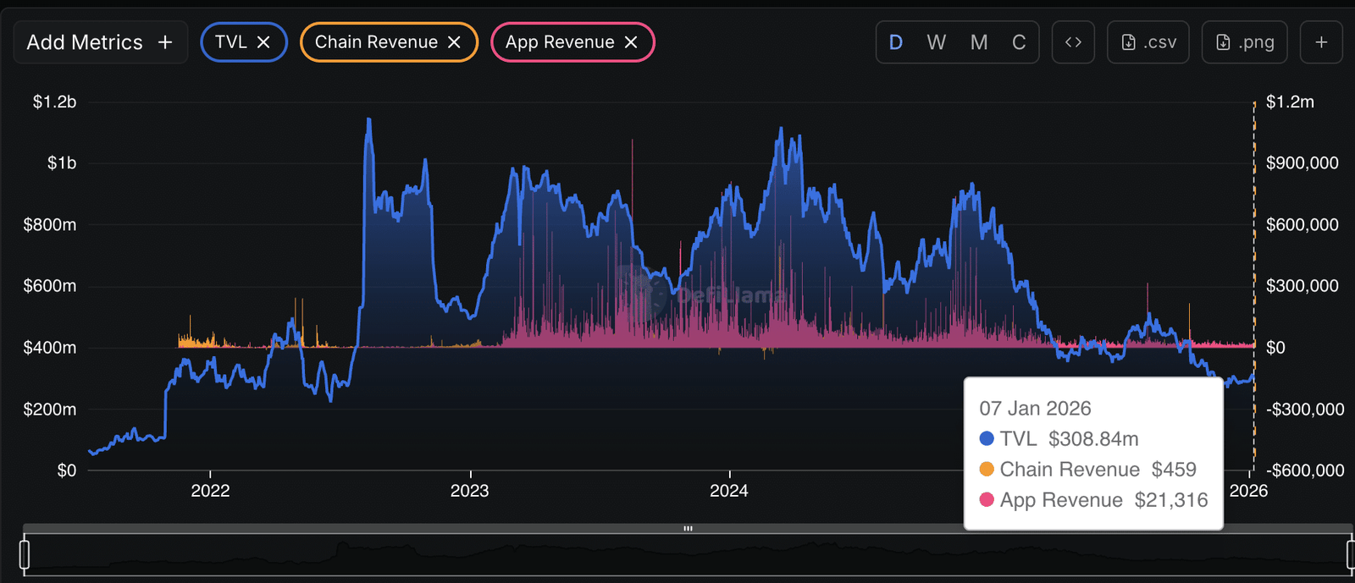
Task: Click the center grip of the range slider
Action: [688, 529]
